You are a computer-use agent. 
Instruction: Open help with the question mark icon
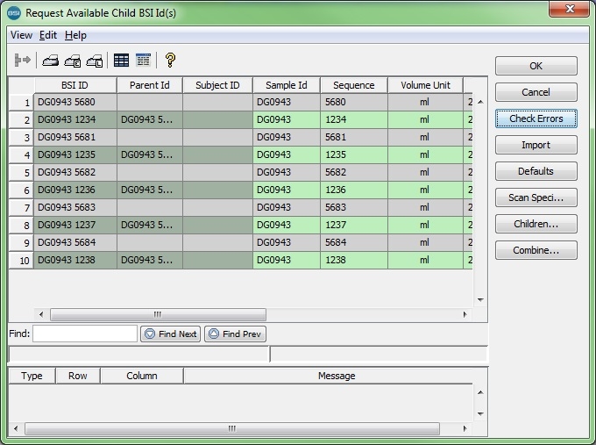pos(170,61)
